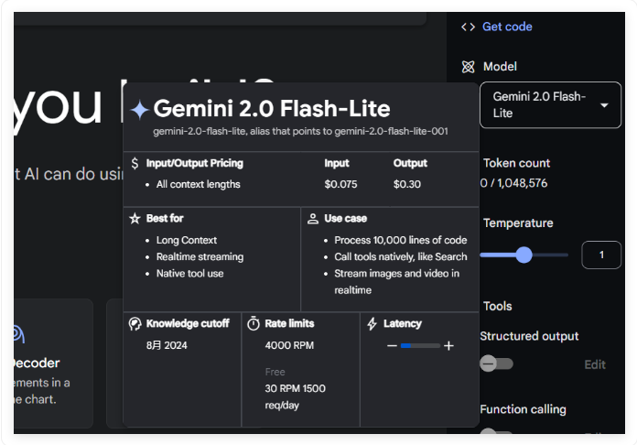Open the Gemini 2.0 Flash-Lite model dropdown
The height and width of the screenshot is (445, 637).
tap(550, 105)
